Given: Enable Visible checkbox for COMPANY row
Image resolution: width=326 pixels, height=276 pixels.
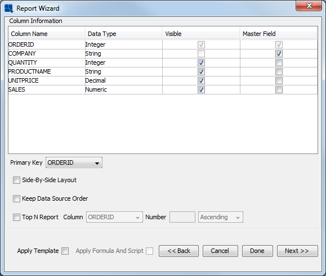Looking at the screenshot, I should coord(201,54).
